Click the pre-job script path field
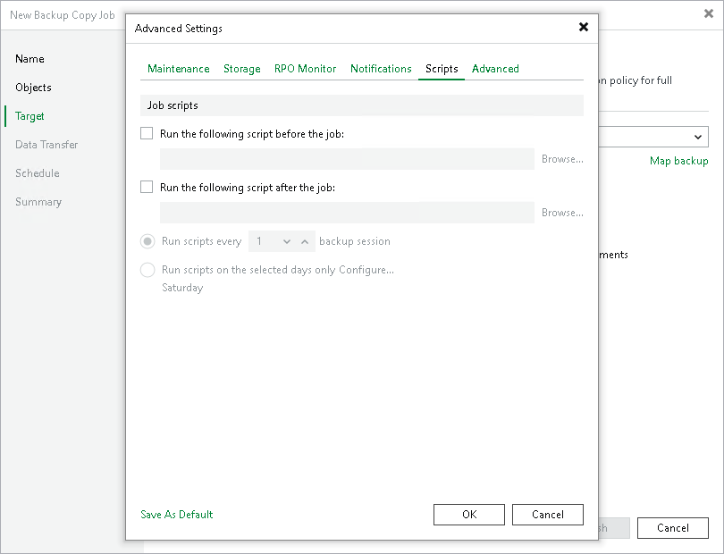The height and width of the screenshot is (554, 724). click(x=347, y=159)
